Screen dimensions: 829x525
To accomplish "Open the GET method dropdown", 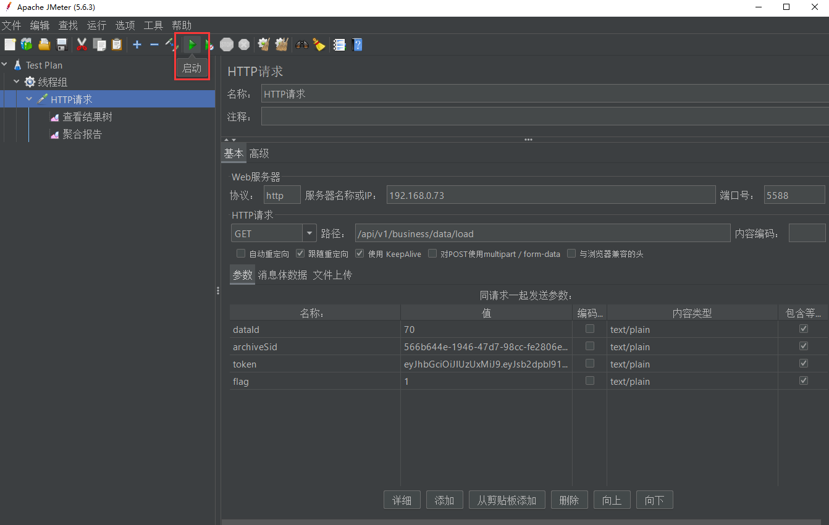I will point(309,233).
